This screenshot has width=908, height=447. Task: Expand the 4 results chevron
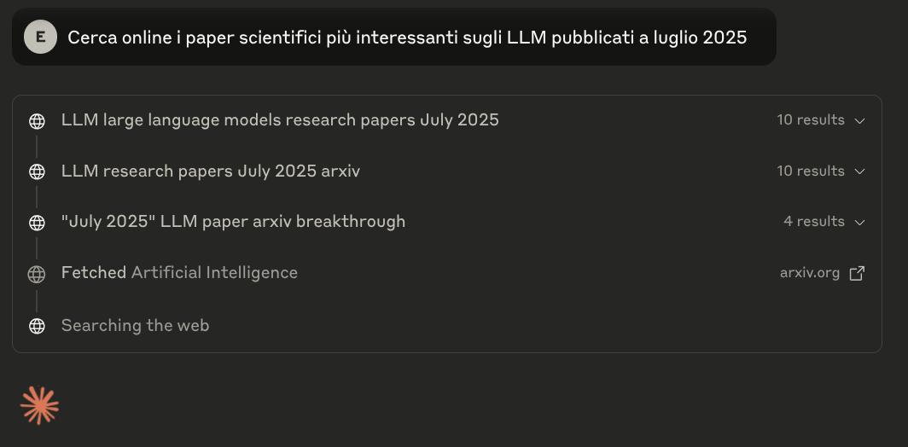860,222
